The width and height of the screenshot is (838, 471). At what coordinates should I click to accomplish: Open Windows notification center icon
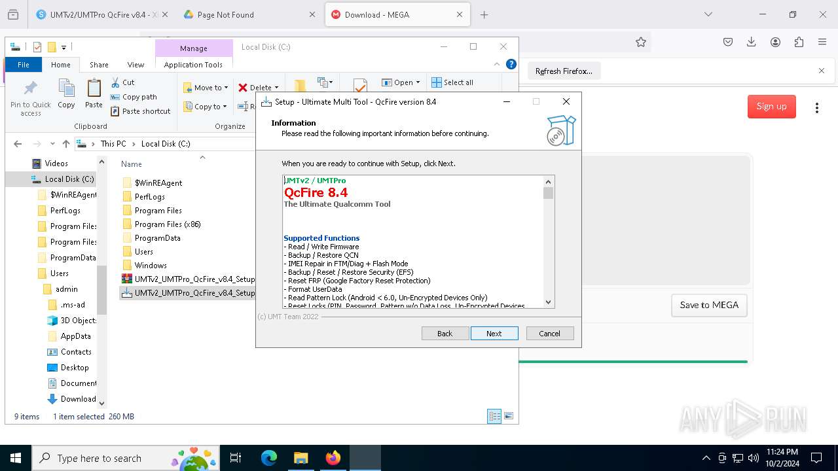pyautogui.click(x=816, y=458)
